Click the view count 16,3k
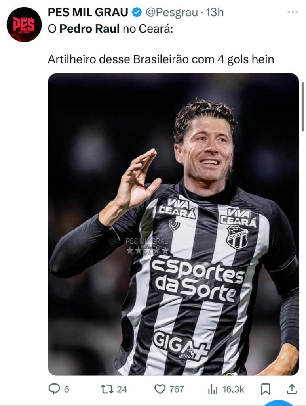This screenshot has width=306, height=406. [x=233, y=389]
